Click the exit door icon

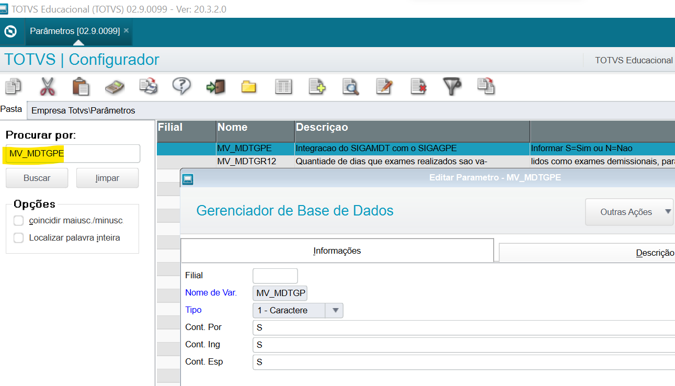tap(215, 87)
